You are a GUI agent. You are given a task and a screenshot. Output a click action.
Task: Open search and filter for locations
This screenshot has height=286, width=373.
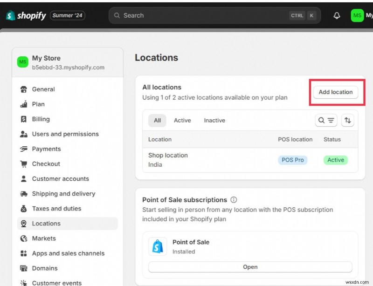tap(326, 120)
